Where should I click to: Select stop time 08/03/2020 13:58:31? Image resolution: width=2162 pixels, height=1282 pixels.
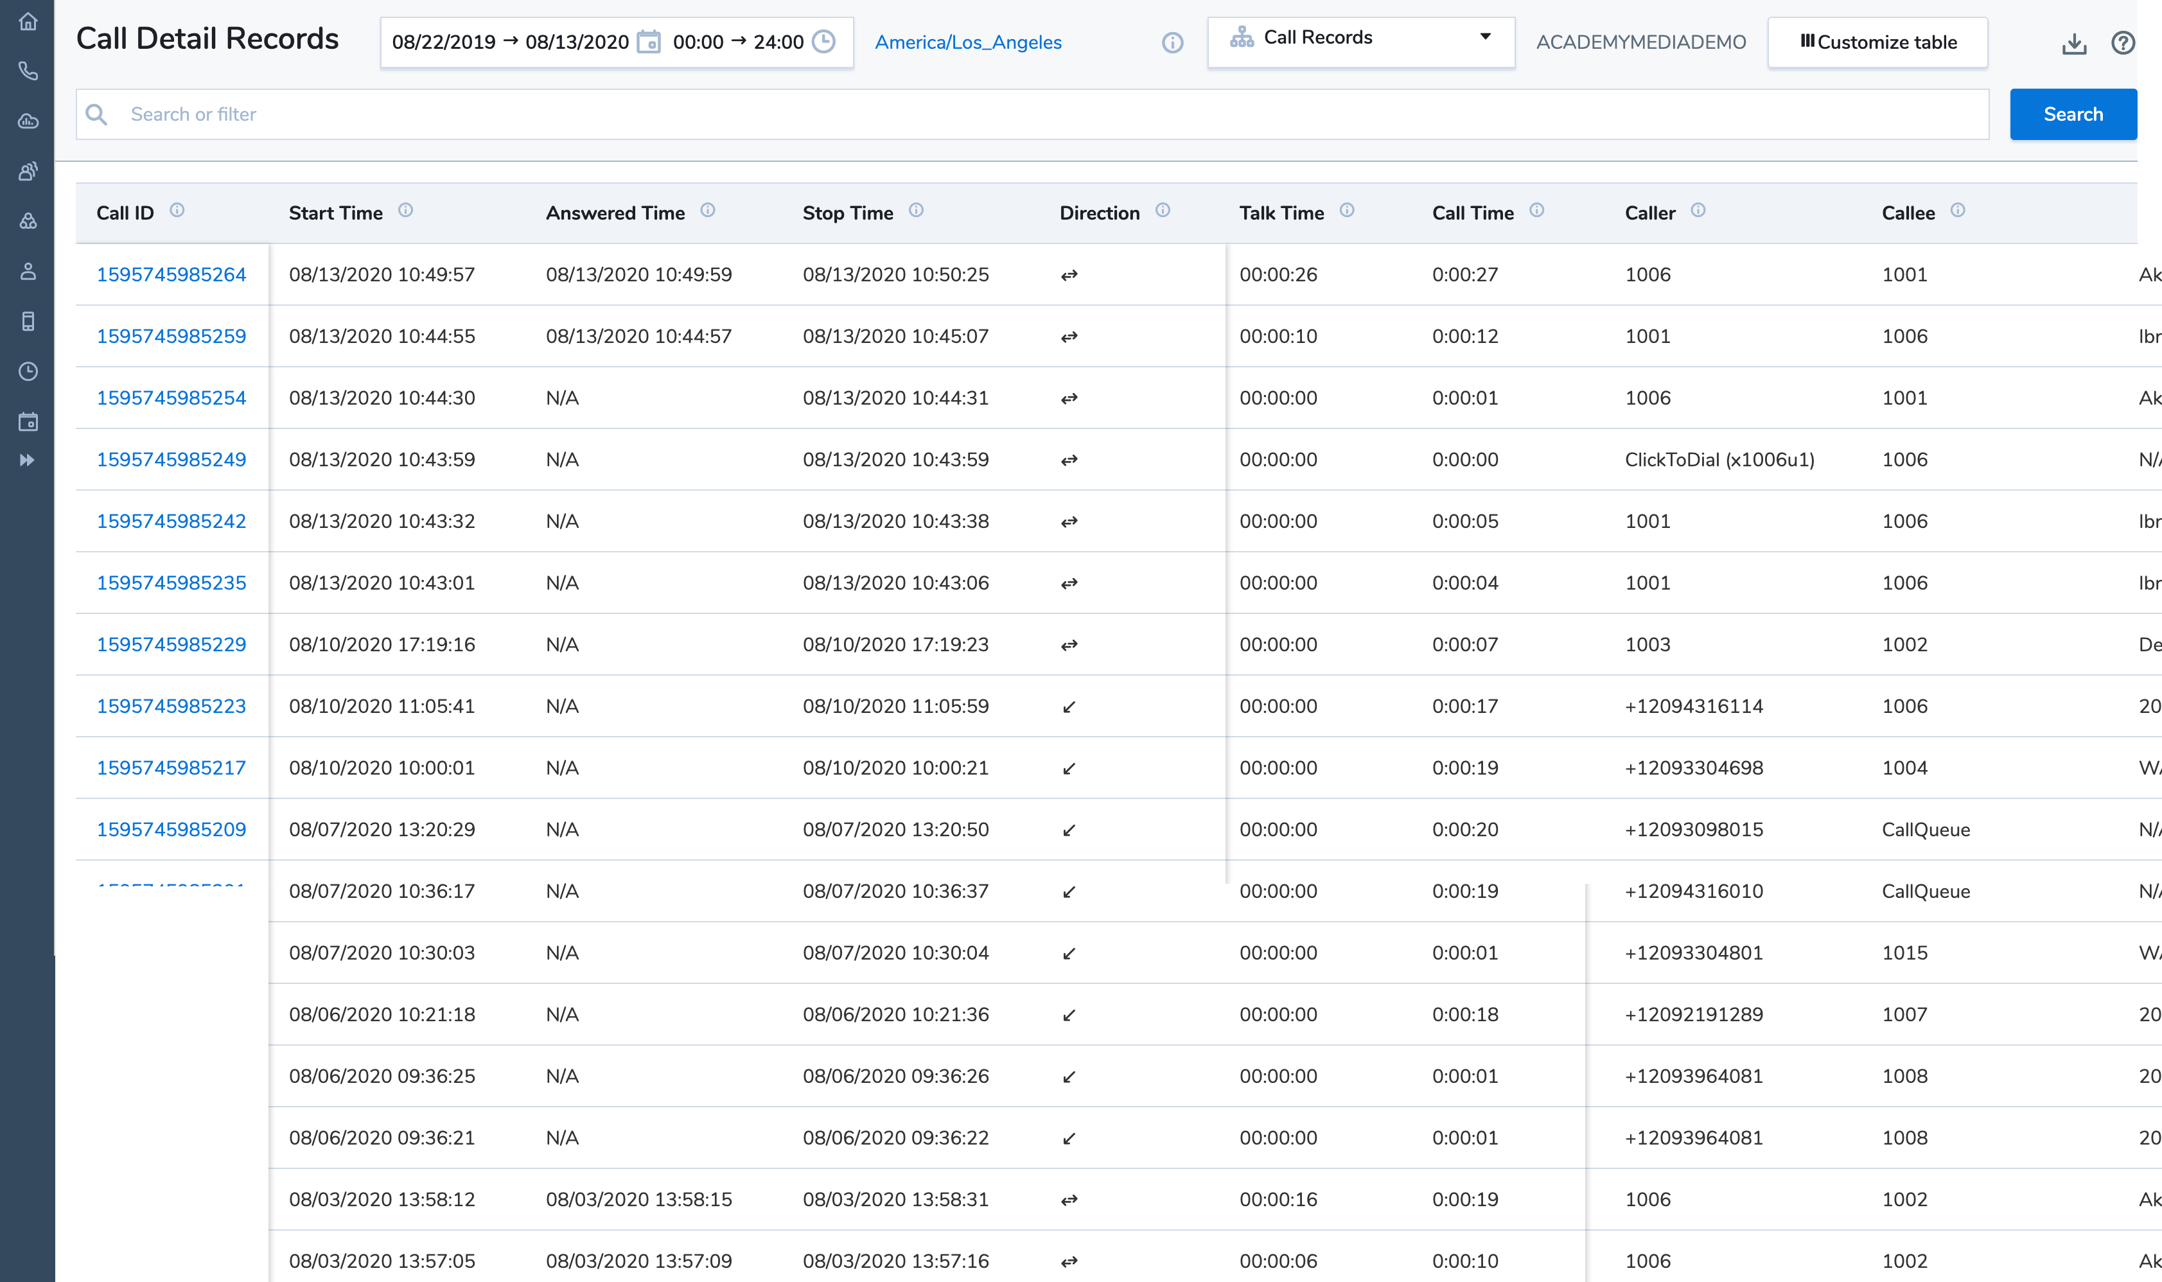pos(896,1200)
